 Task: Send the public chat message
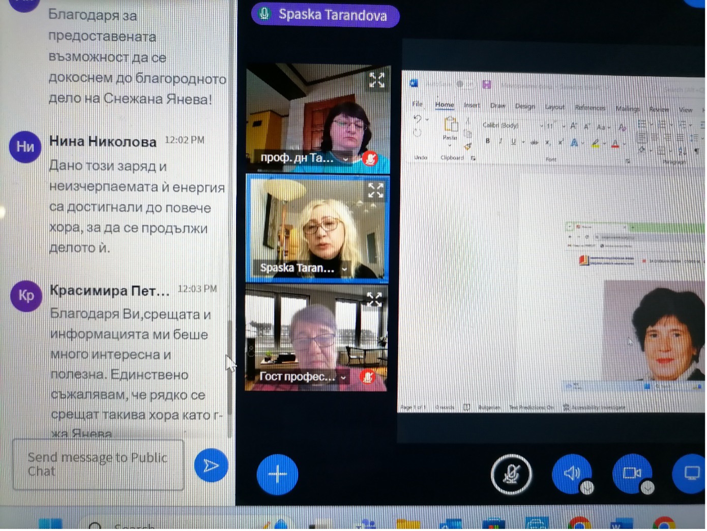pyautogui.click(x=211, y=465)
